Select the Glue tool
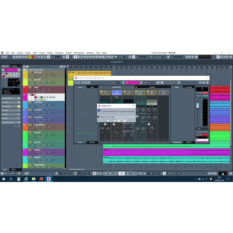This screenshot has height=233, width=233. click(91, 57)
